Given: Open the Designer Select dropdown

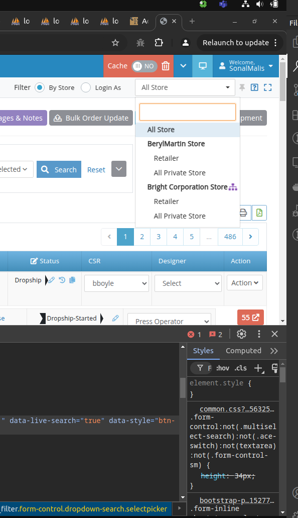Looking at the screenshot, I should 188,283.
